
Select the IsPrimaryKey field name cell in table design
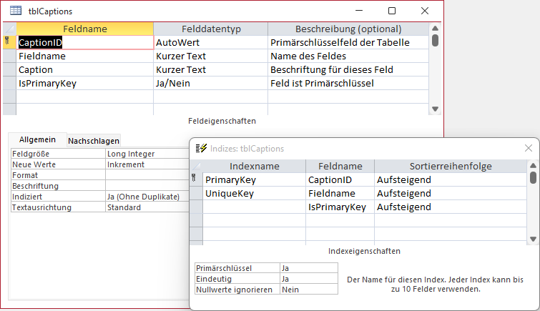tap(84, 83)
